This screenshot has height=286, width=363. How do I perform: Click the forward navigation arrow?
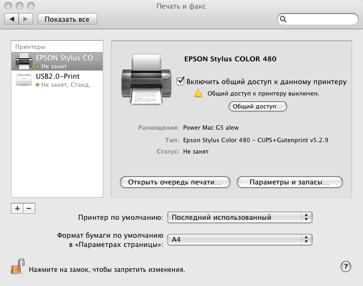(x=26, y=19)
